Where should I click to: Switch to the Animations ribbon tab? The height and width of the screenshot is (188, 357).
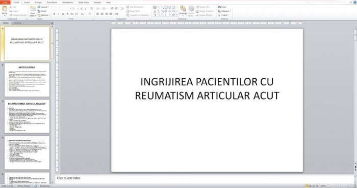point(68,2)
